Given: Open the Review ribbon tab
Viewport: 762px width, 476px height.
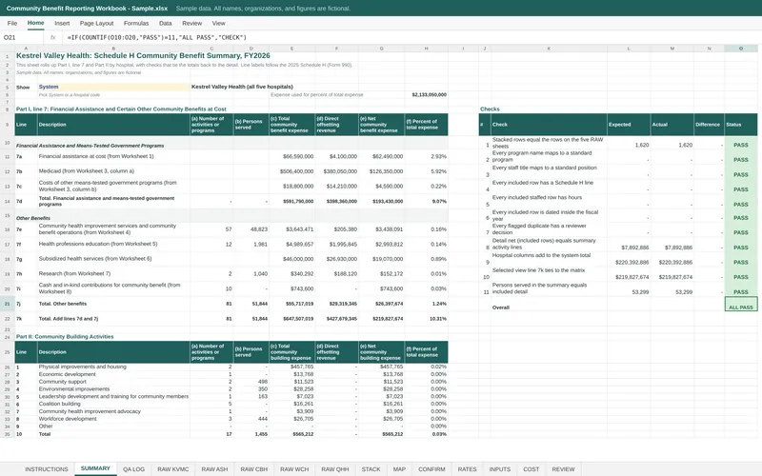Looking at the screenshot, I should [x=192, y=23].
